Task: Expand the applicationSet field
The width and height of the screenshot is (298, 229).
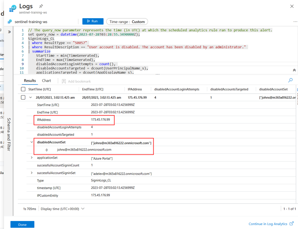Action: [x=32, y=158]
